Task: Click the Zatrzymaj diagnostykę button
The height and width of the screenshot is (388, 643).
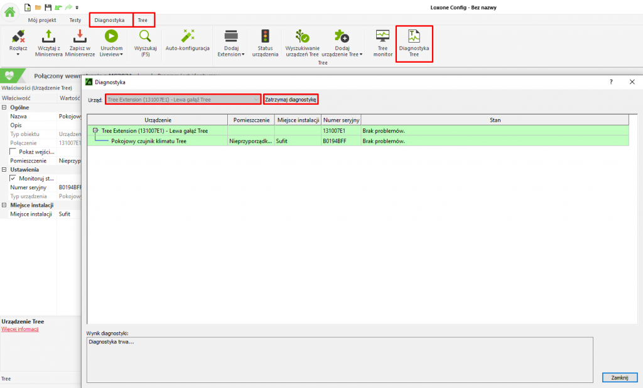Action: coord(291,100)
